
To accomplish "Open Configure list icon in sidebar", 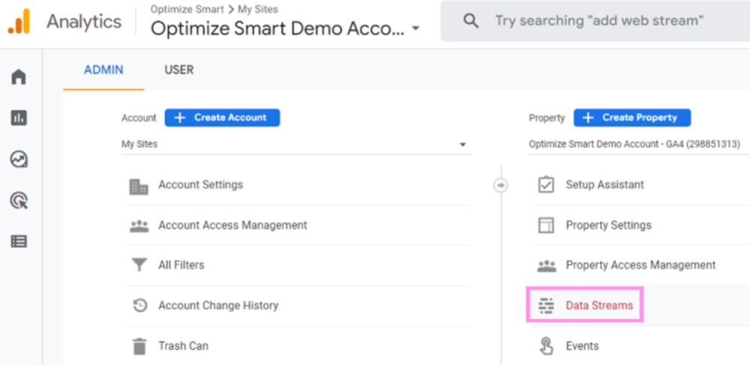I will coord(19,241).
